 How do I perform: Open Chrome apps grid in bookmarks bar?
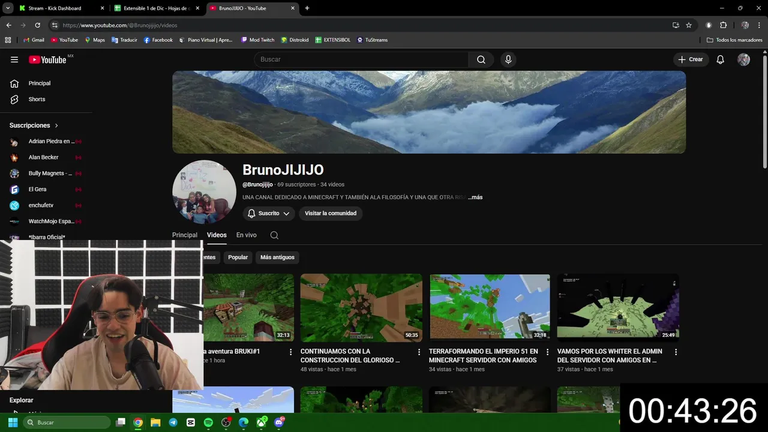[8, 40]
